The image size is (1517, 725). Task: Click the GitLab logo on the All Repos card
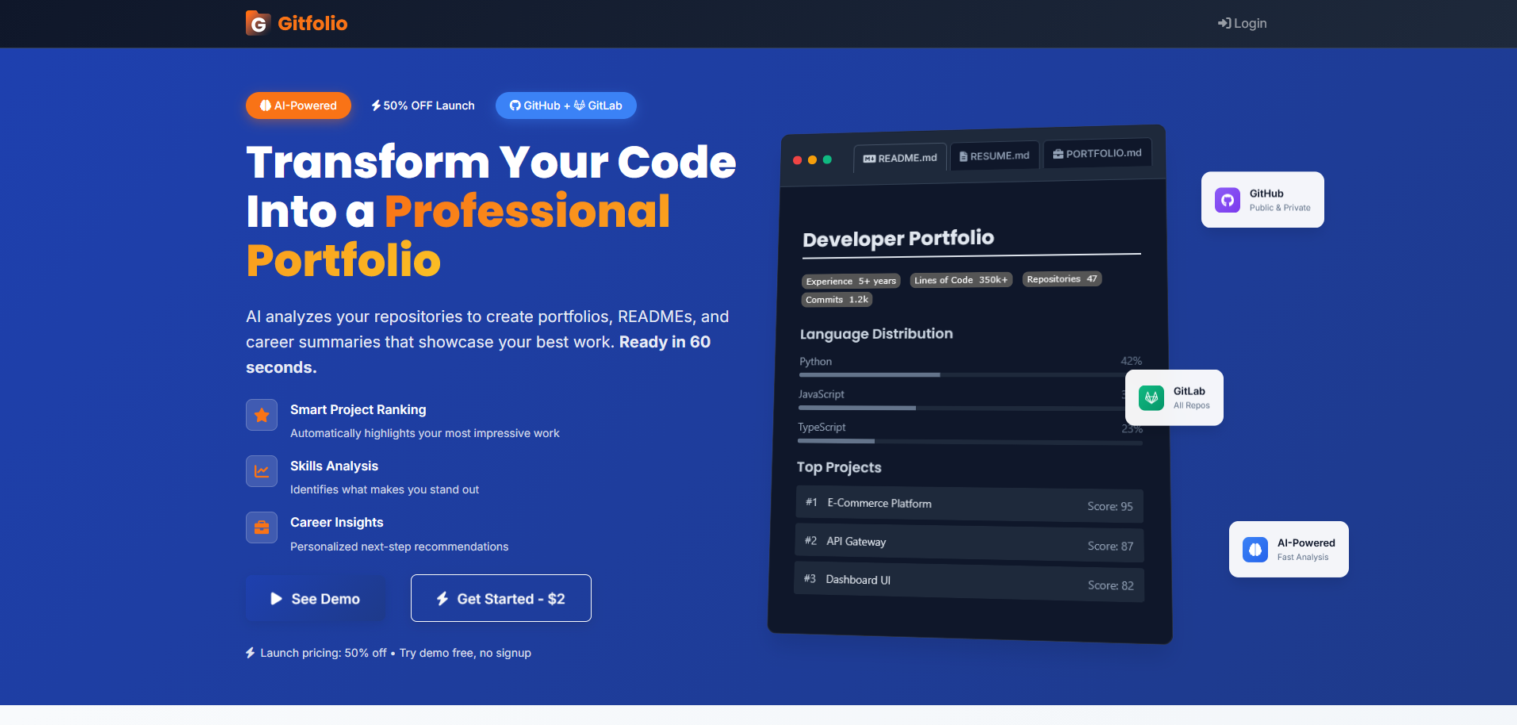(x=1151, y=397)
